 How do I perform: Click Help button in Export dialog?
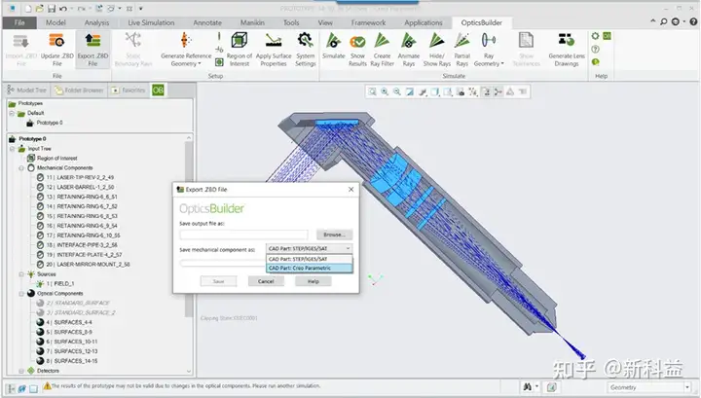pyautogui.click(x=314, y=281)
